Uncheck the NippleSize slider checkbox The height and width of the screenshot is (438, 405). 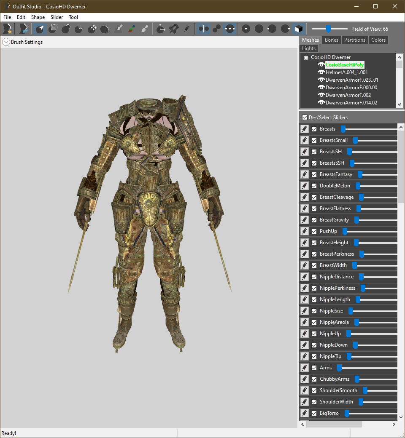[314, 311]
